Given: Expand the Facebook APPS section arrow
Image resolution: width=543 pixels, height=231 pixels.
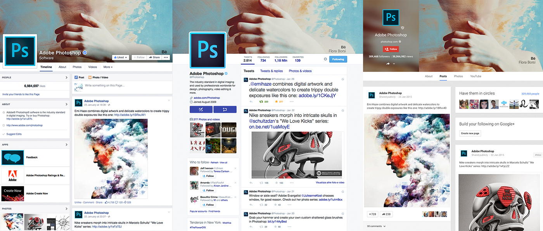Looking at the screenshot, I should tap(67, 144).
